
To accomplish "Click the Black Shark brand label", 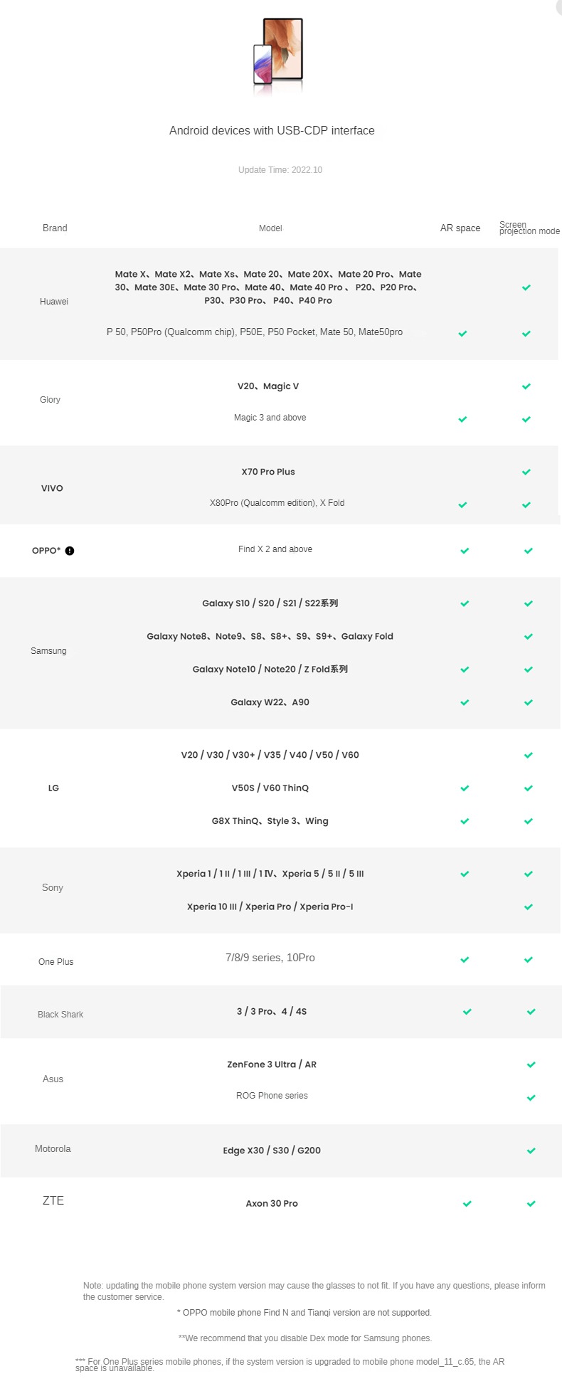I will tap(60, 1015).
